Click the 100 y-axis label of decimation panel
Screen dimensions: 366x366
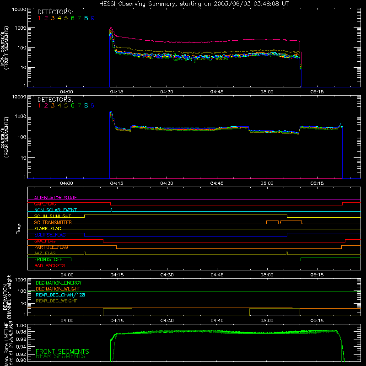pos(22,291)
